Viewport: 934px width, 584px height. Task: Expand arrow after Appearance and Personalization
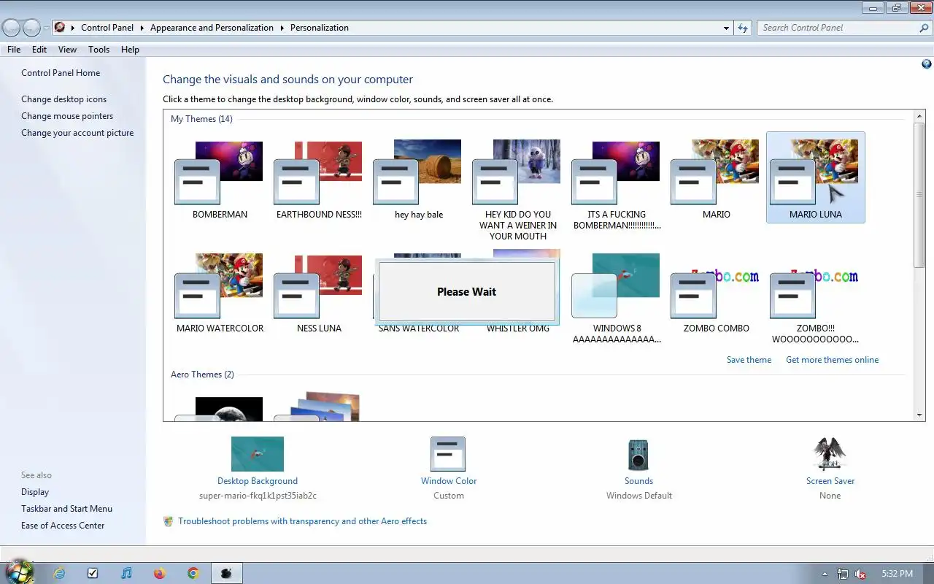(282, 28)
